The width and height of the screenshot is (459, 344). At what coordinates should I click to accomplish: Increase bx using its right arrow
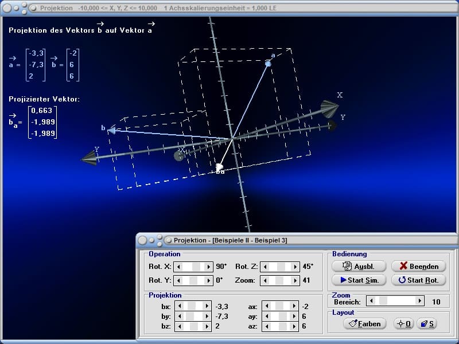[207, 306]
